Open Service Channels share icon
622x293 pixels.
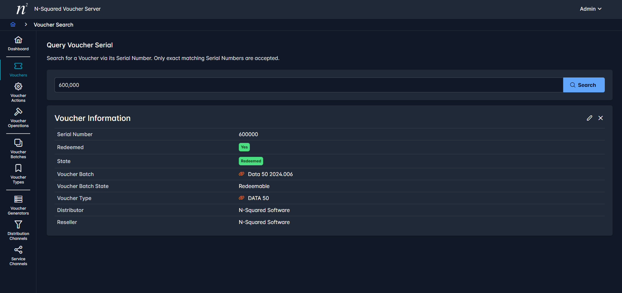[18, 250]
